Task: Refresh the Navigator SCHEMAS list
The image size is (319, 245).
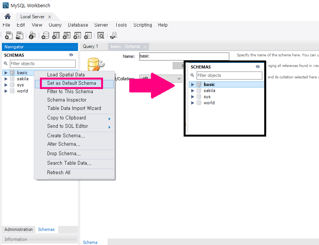Action: tap(71, 55)
